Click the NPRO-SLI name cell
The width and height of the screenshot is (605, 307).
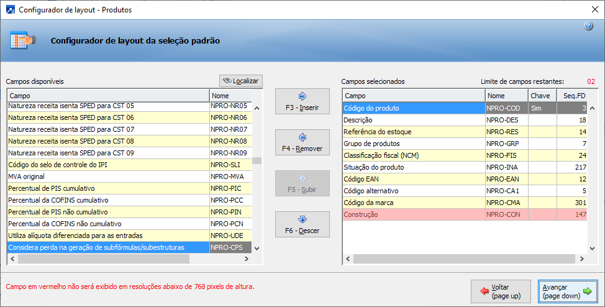click(x=230, y=165)
